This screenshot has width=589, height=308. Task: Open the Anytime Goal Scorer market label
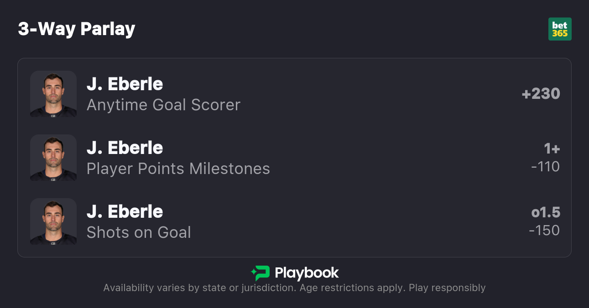coord(163,105)
